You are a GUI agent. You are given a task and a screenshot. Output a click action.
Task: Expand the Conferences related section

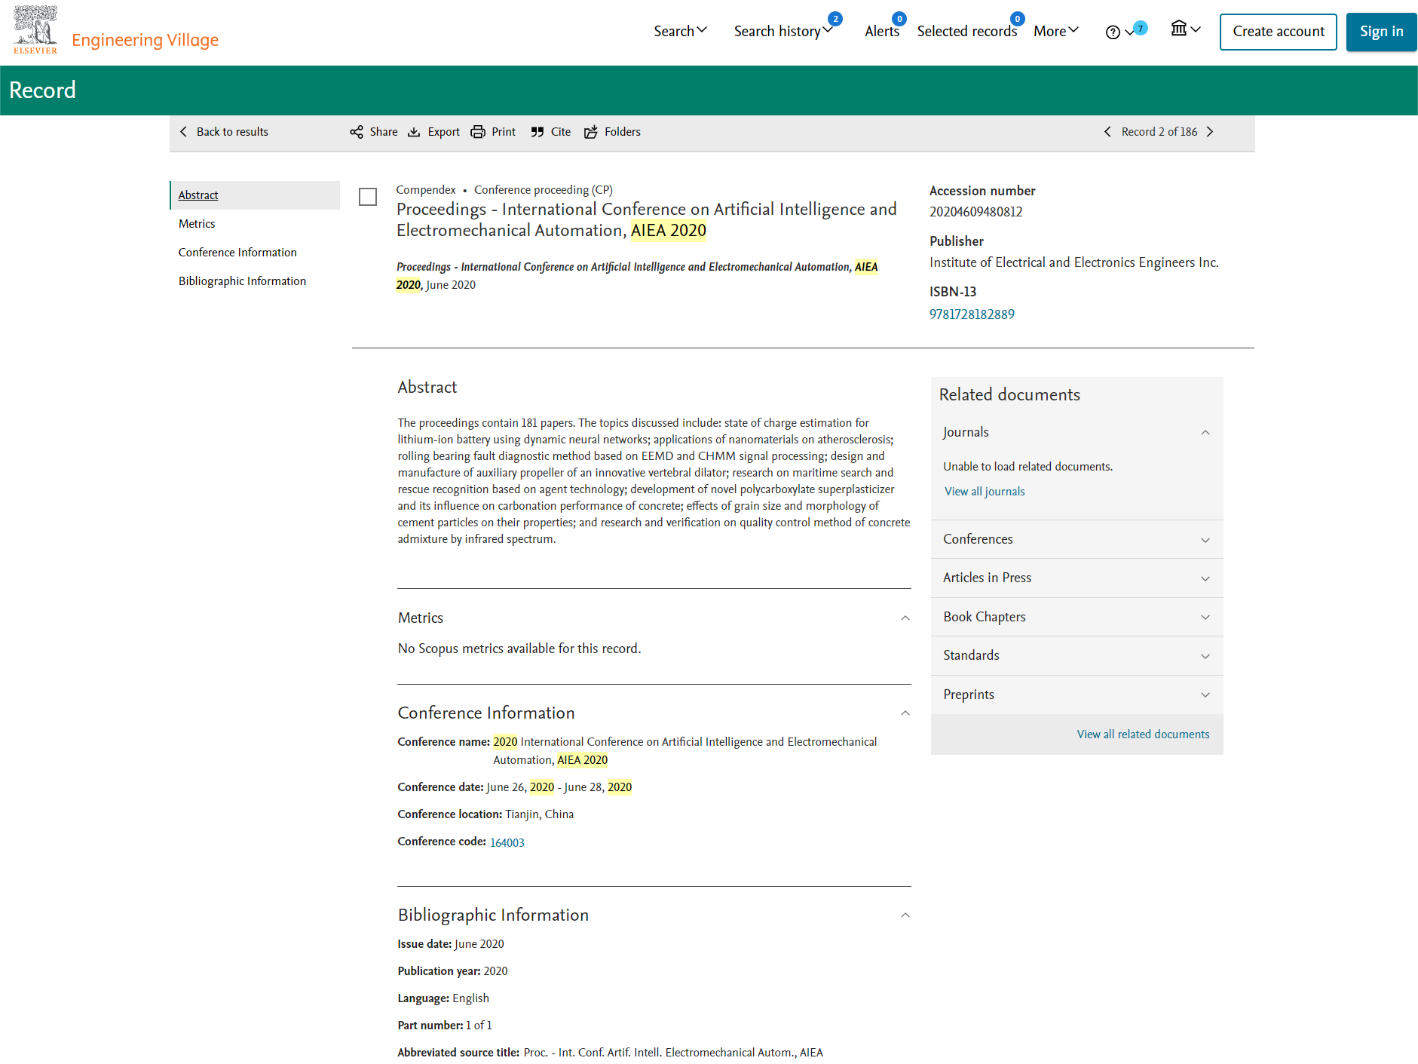point(1205,540)
